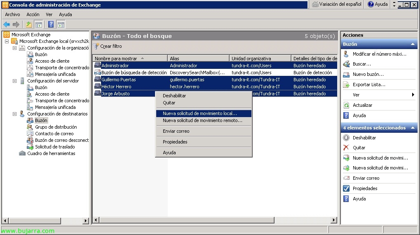Click Variación del español language button

337,4
